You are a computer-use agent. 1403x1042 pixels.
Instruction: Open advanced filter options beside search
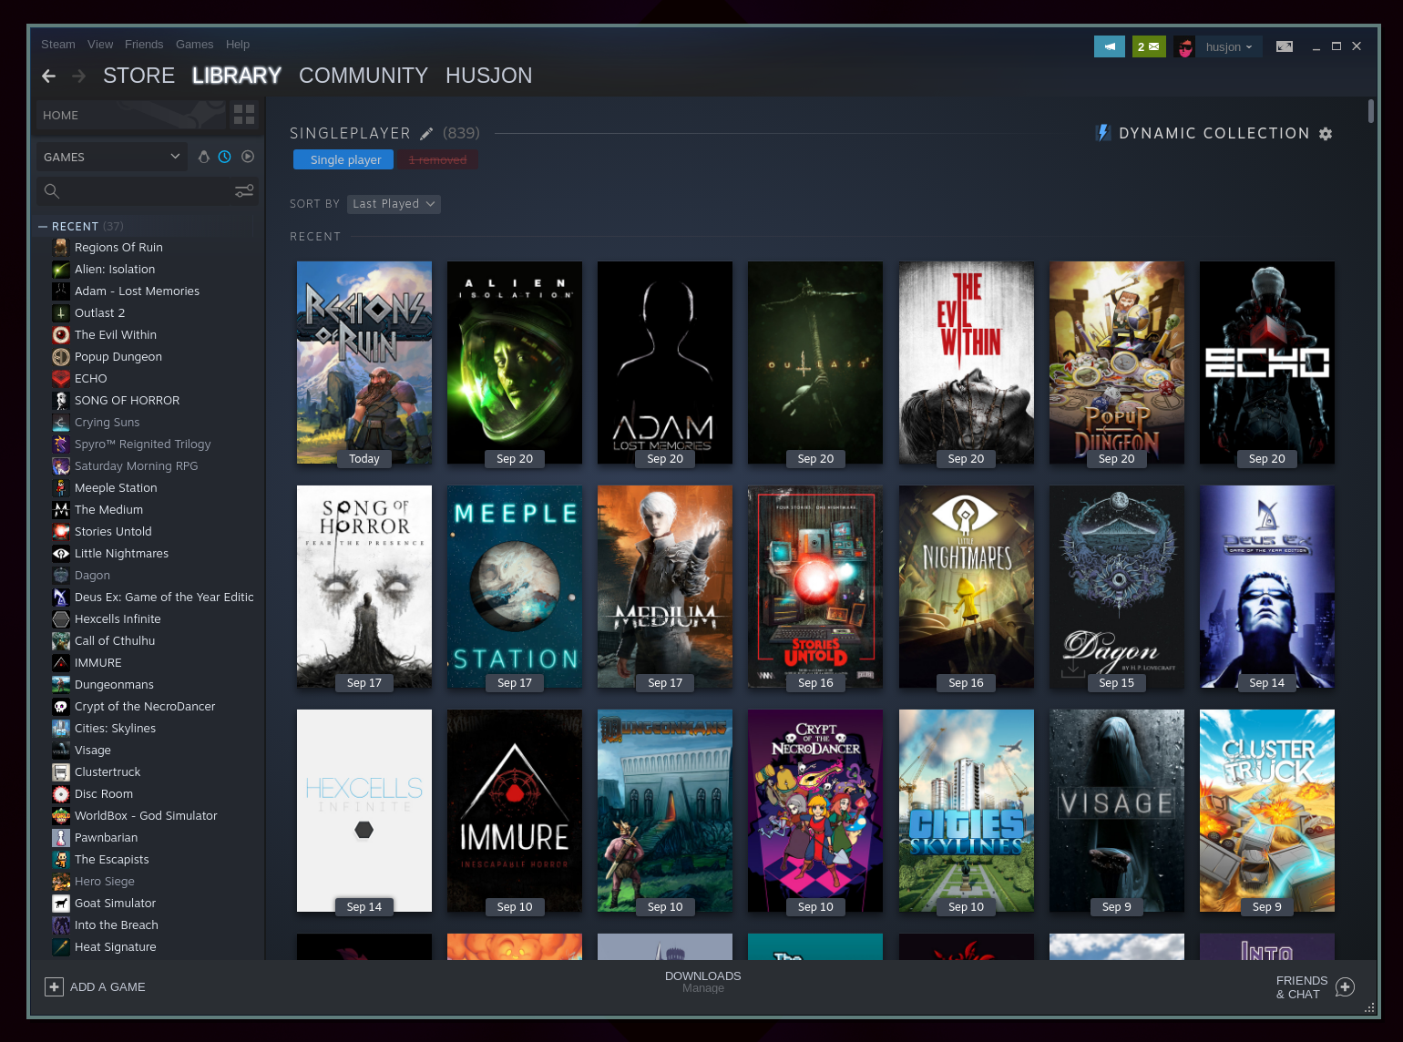[x=243, y=191]
